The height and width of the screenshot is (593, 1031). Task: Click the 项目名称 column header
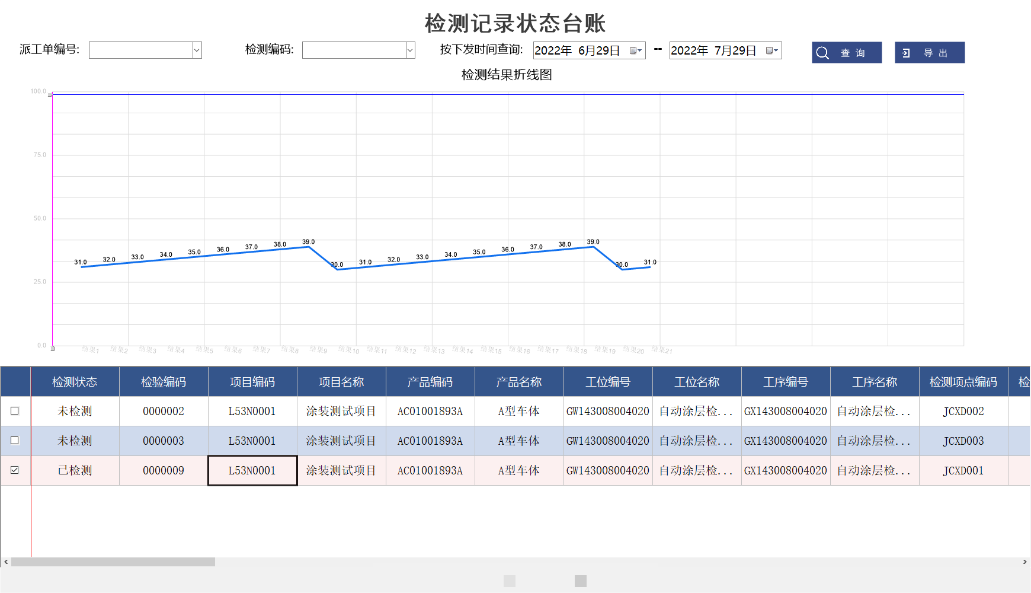(341, 382)
